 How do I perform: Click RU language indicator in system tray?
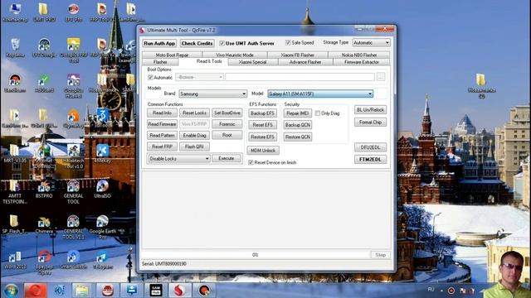(x=431, y=290)
